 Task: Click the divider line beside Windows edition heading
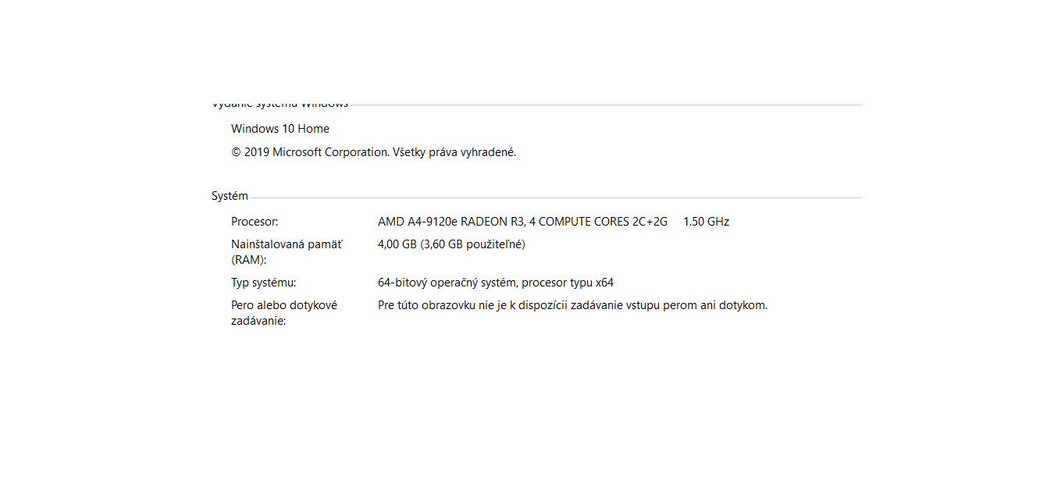tap(605, 105)
